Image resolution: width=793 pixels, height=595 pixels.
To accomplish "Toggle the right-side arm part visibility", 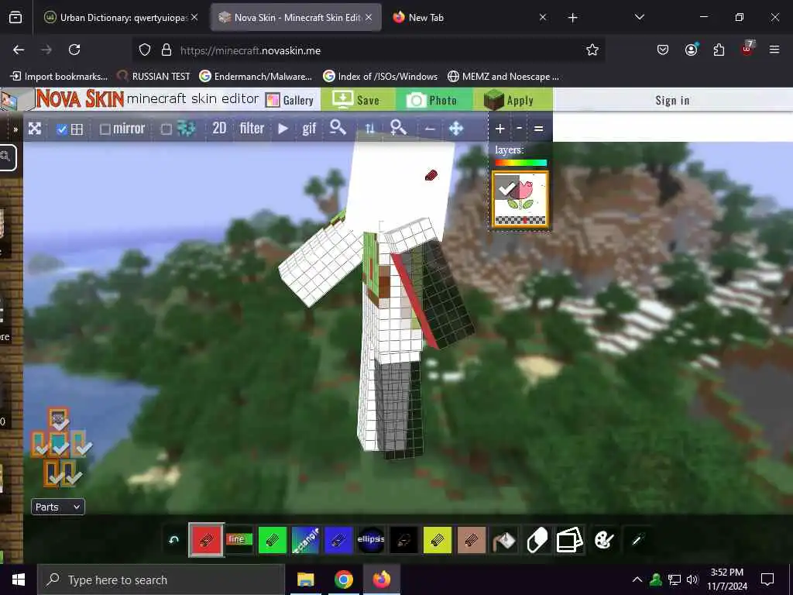I will point(80,444).
